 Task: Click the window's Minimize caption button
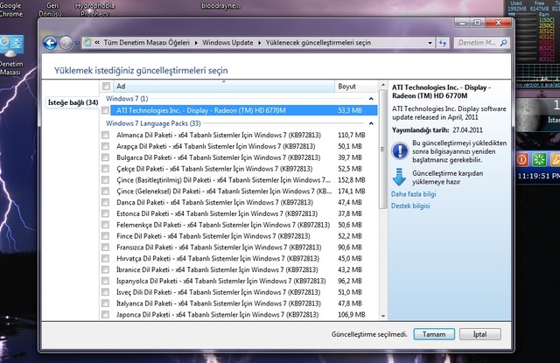tap(463, 23)
